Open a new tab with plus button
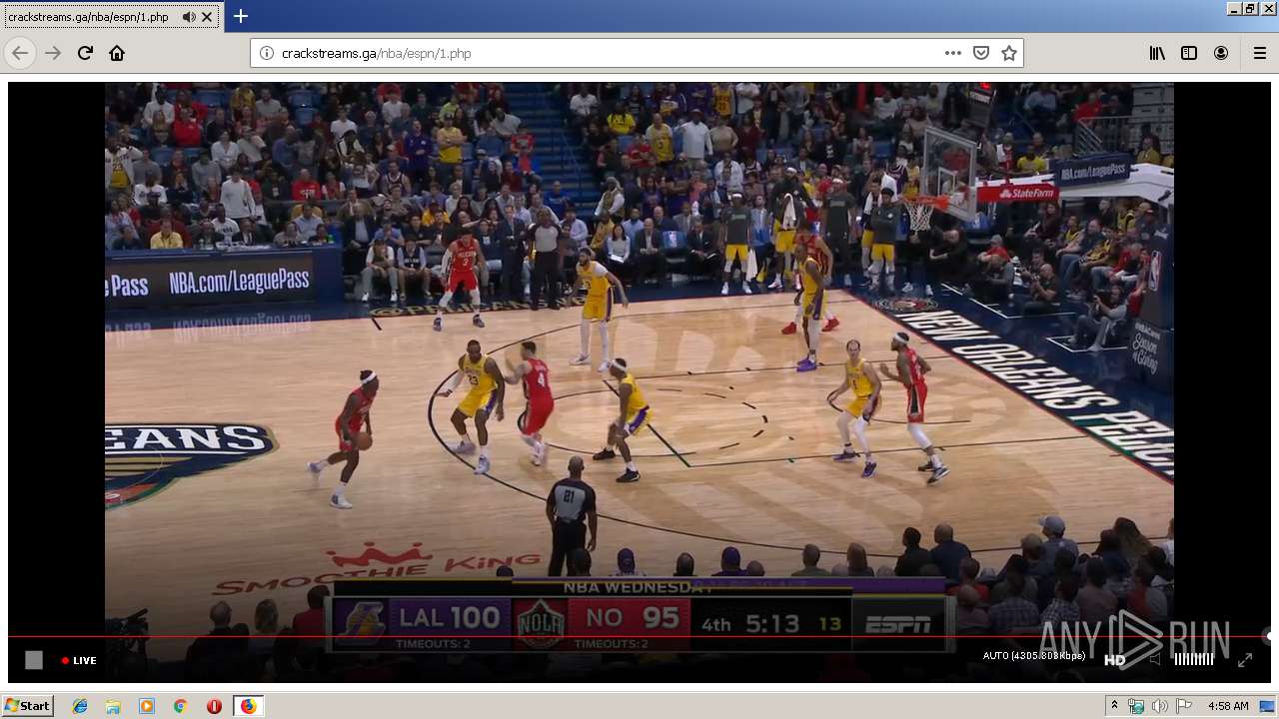The height and width of the screenshot is (719, 1279). (x=241, y=16)
